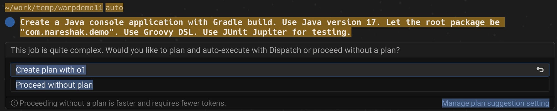Click the proceed without a plan? question ending
This screenshot has height=111, width=557.
(356, 50)
